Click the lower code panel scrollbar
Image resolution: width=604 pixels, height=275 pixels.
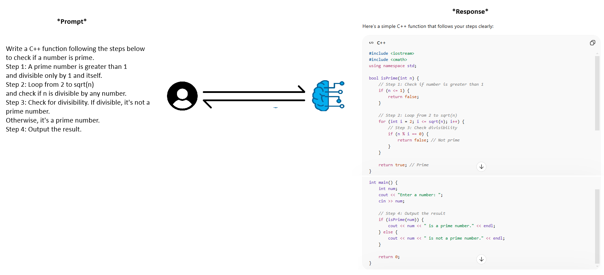pos(597,226)
